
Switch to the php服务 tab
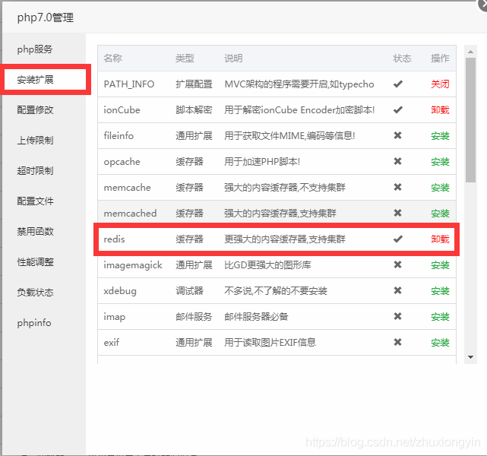pos(35,49)
